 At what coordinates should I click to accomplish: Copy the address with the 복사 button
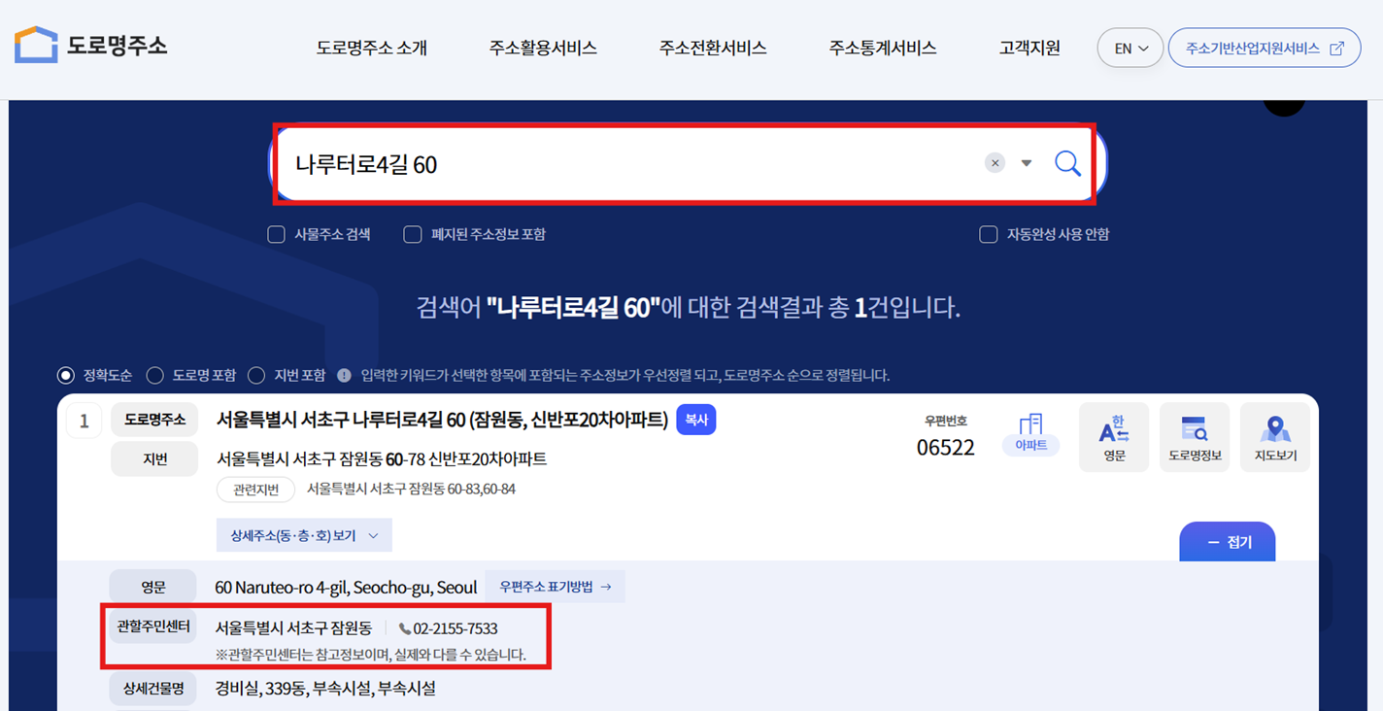click(696, 420)
